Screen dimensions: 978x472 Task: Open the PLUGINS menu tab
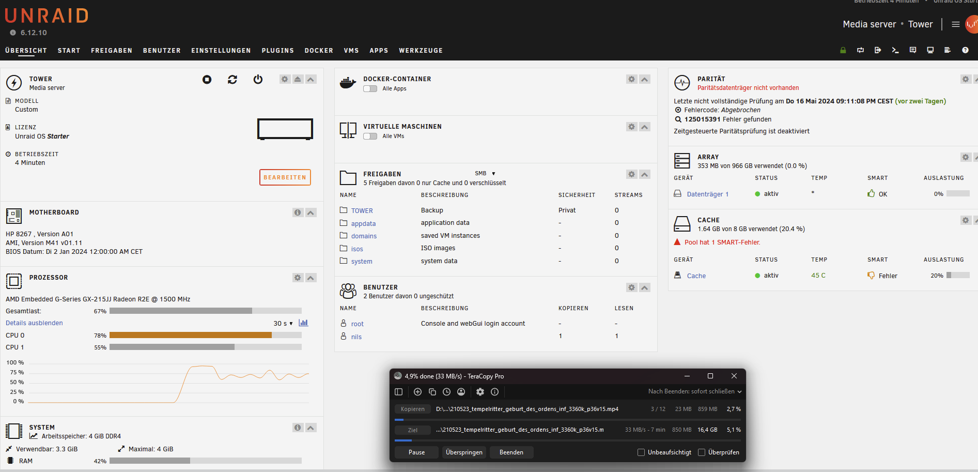[x=278, y=51]
